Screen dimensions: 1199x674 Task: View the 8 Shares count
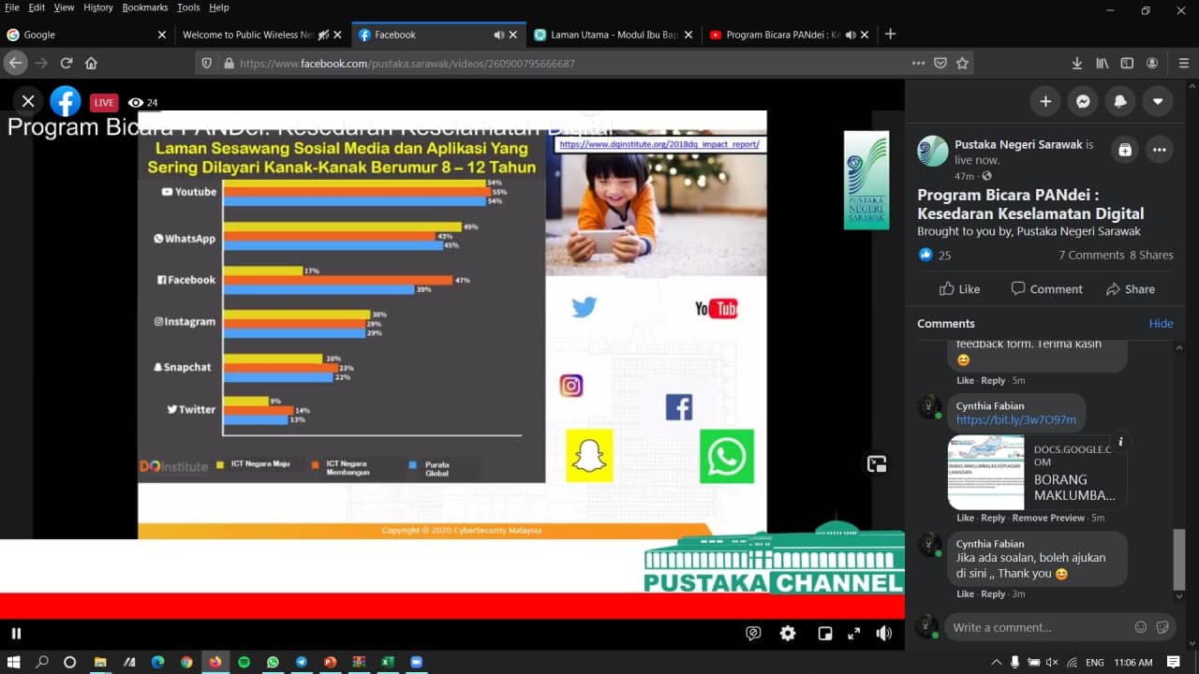1151,255
